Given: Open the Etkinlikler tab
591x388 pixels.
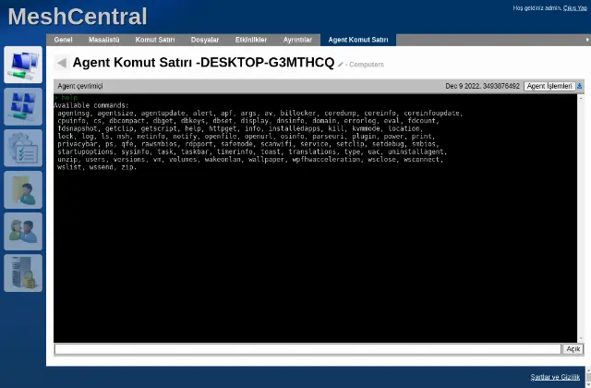Looking at the screenshot, I should tap(251, 40).
